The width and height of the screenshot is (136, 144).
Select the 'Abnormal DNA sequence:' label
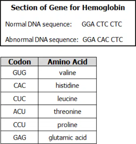point(42,40)
